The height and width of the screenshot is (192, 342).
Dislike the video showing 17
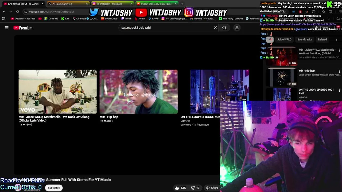(x=195, y=188)
